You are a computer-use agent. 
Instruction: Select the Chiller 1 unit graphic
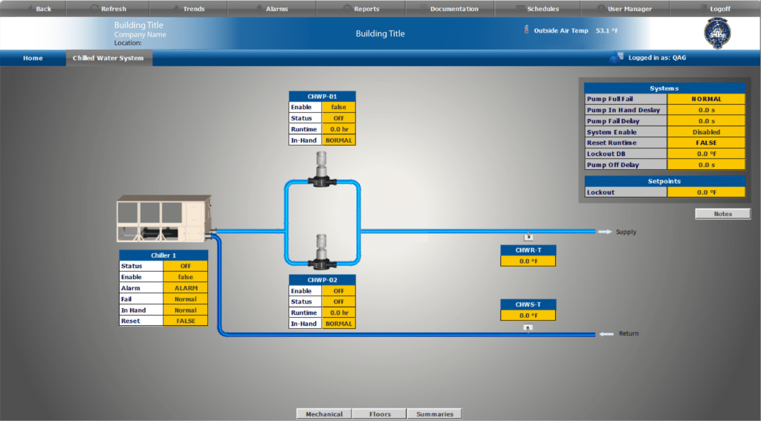(x=164, y=219)
